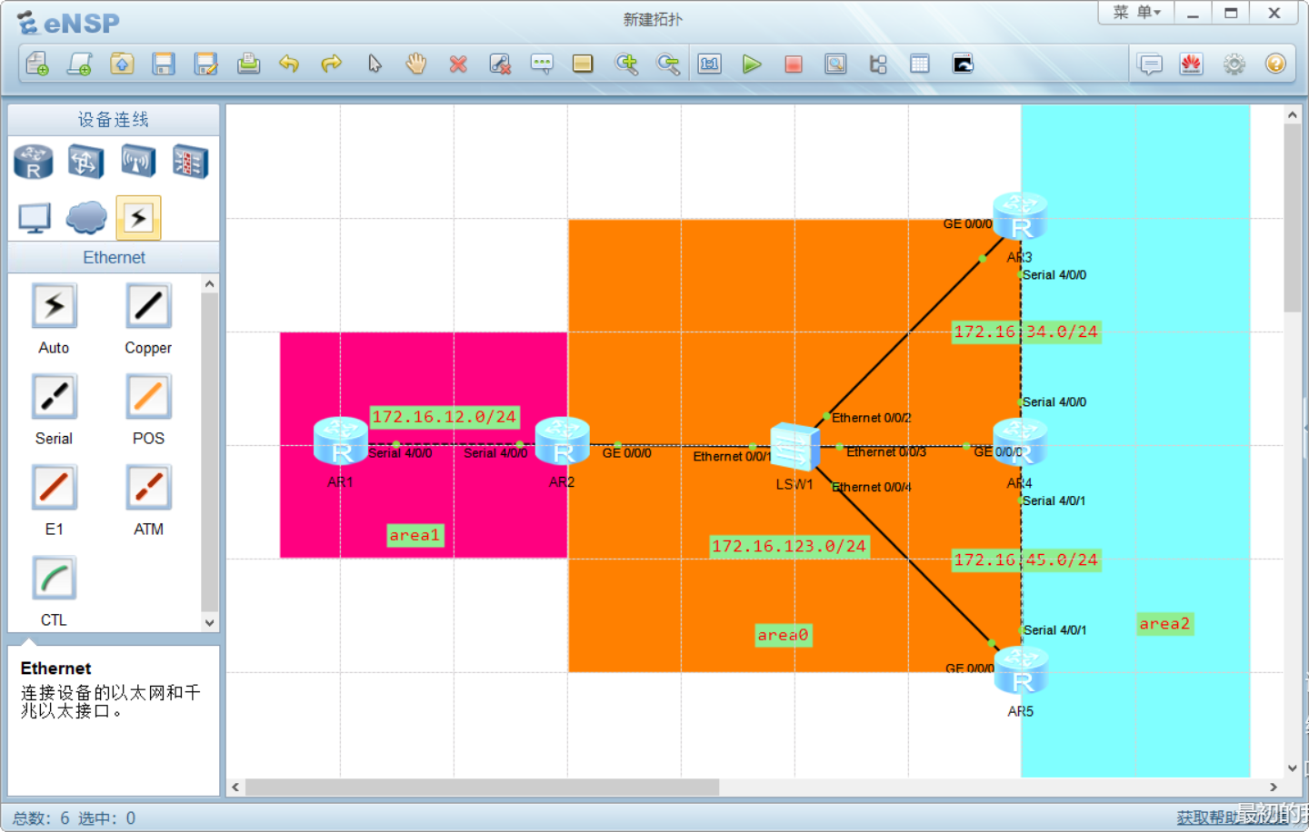
Task: Click the zoom out magnifier icon
Action: pyautogui.click(x=668, y=64)
